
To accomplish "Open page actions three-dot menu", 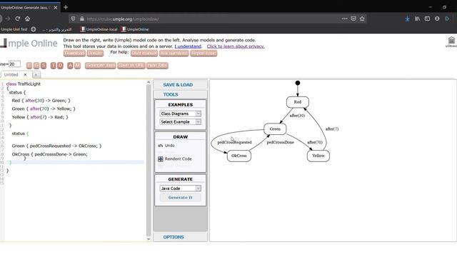I will [345, 19].
